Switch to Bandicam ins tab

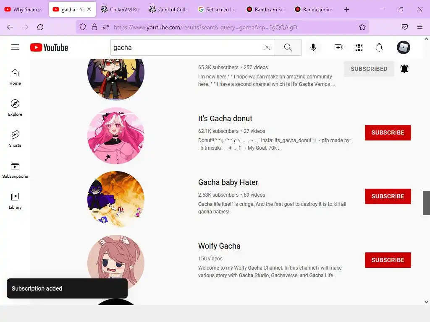click(313, 9)
